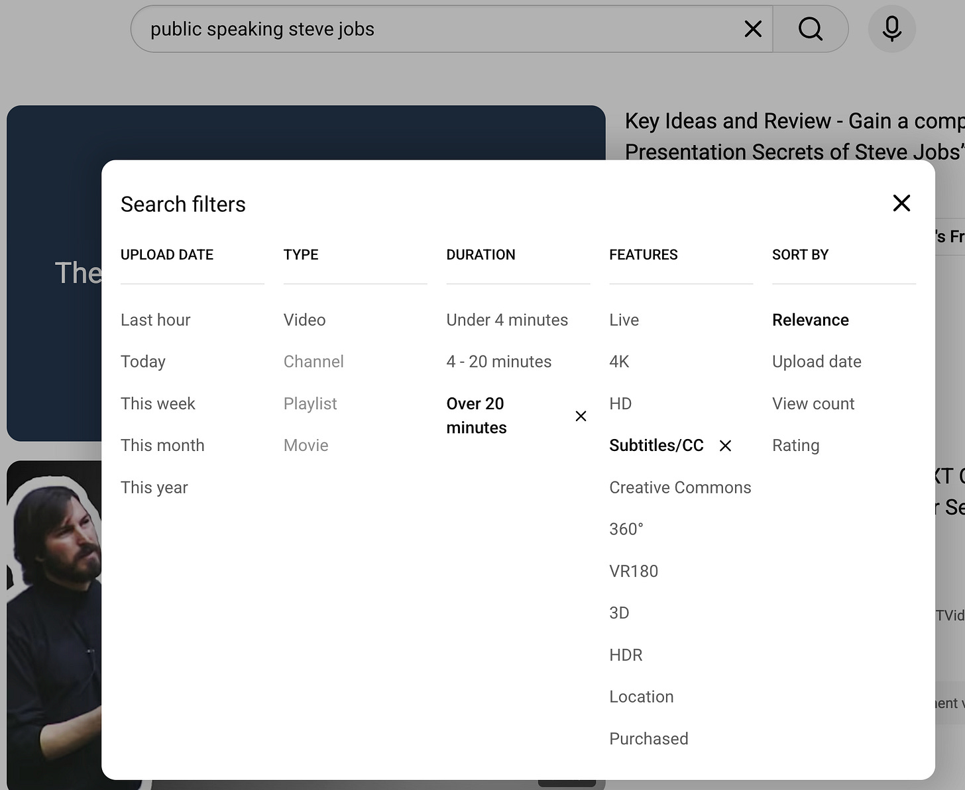
Task: Filter uploads to Today
Action: (143, 362)
